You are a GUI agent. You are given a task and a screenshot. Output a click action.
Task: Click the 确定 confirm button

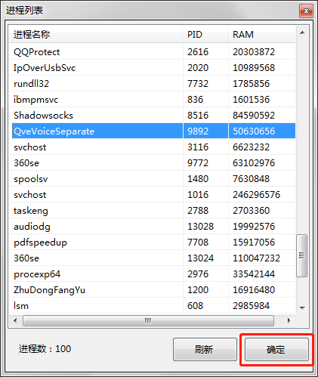pos(276,350)
